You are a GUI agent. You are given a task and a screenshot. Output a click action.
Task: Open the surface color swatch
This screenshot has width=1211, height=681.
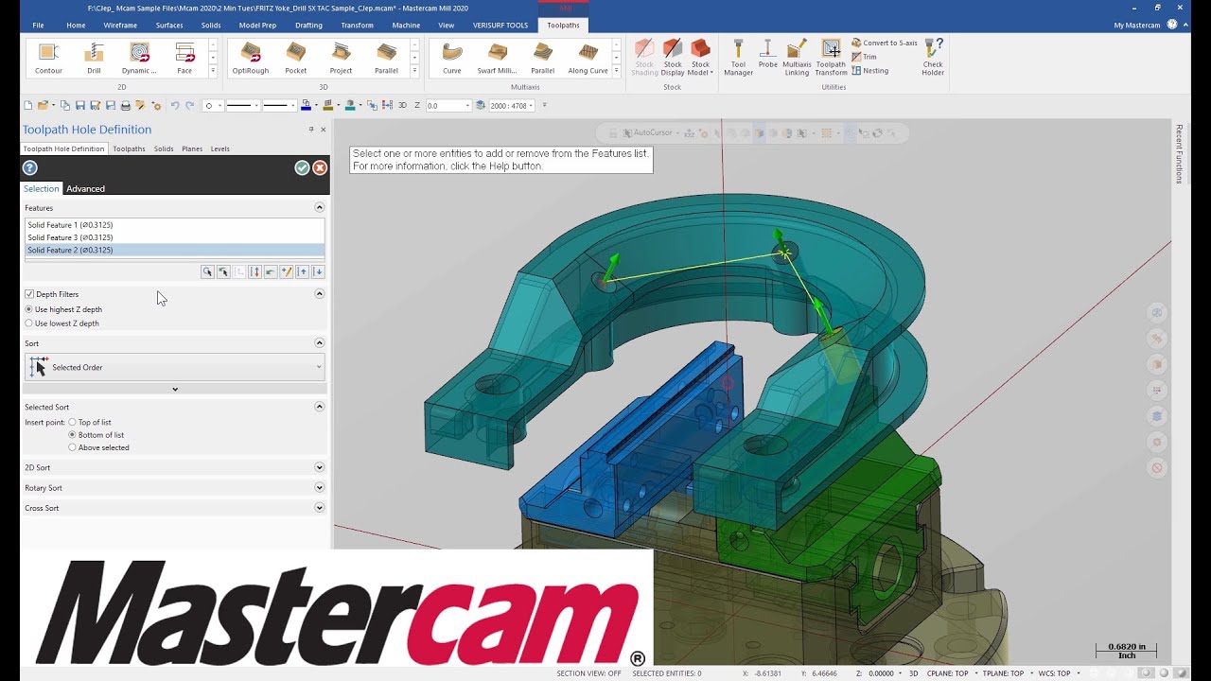tap(327, 106)
